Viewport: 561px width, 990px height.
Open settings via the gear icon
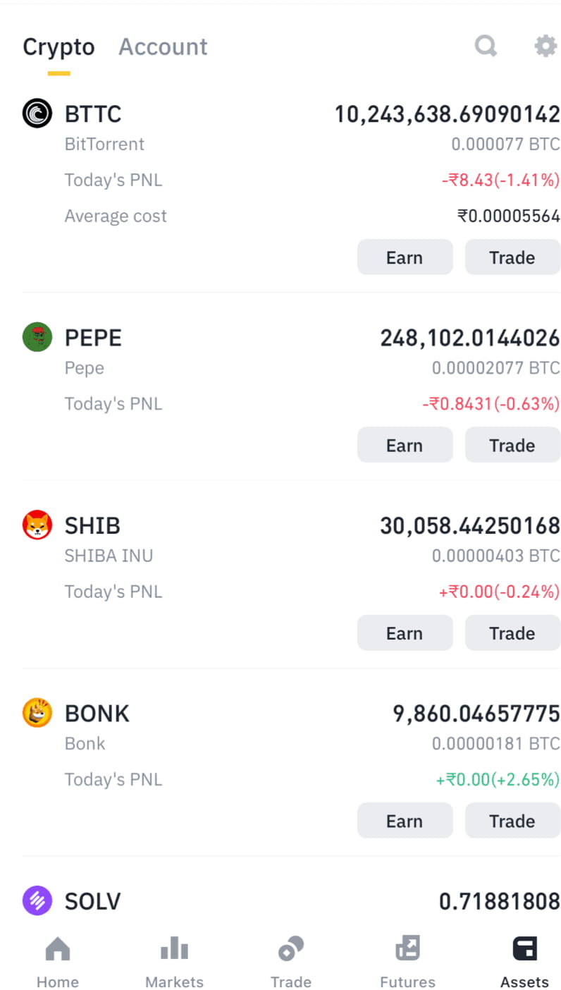[x=545, y=47]
